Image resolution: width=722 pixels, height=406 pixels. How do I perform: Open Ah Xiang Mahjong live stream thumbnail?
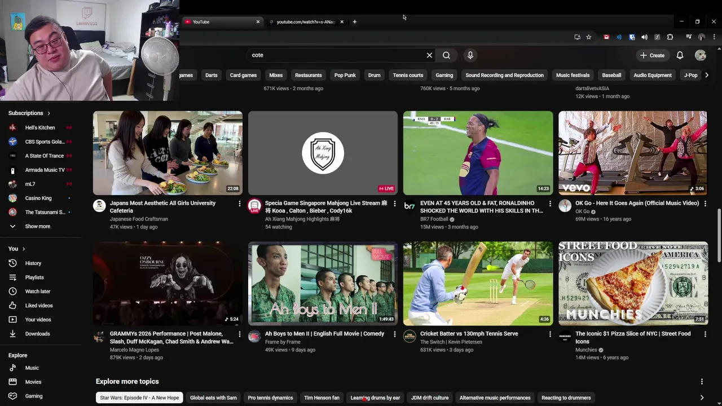pos(323,153)
